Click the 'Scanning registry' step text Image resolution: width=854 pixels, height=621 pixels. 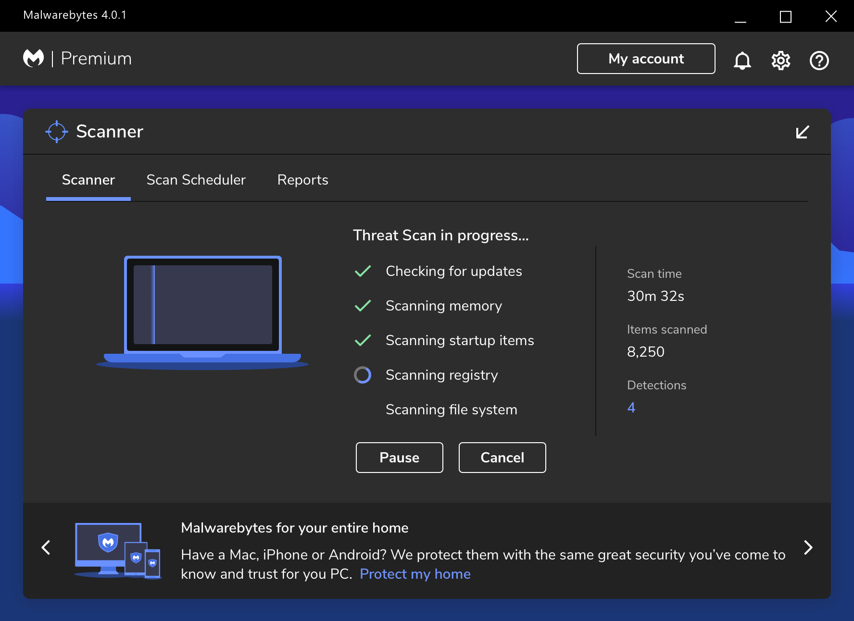pyautogui.click(x=442, y=375)
